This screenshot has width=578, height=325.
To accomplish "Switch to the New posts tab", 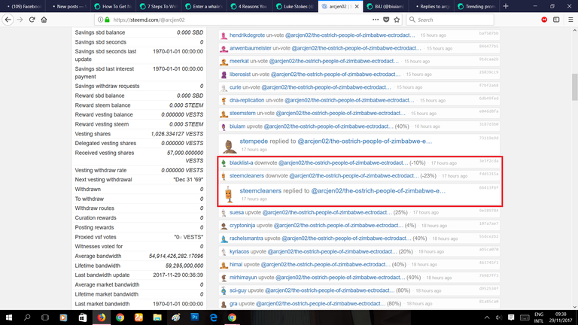I will coord(69,6).
